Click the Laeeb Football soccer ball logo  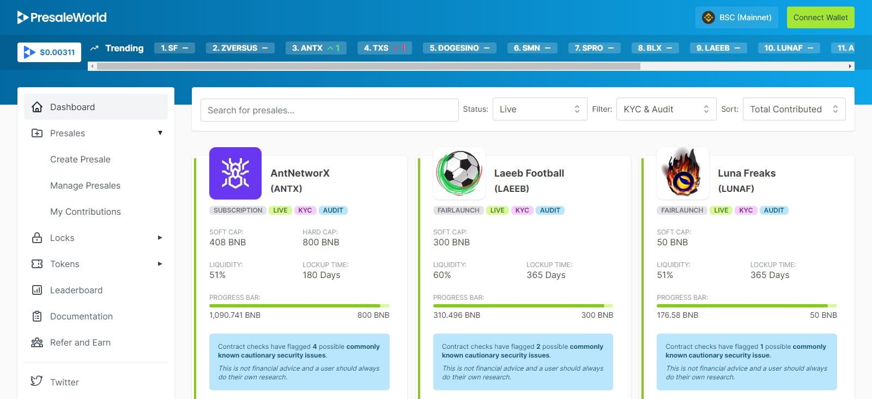pos(459,173)
